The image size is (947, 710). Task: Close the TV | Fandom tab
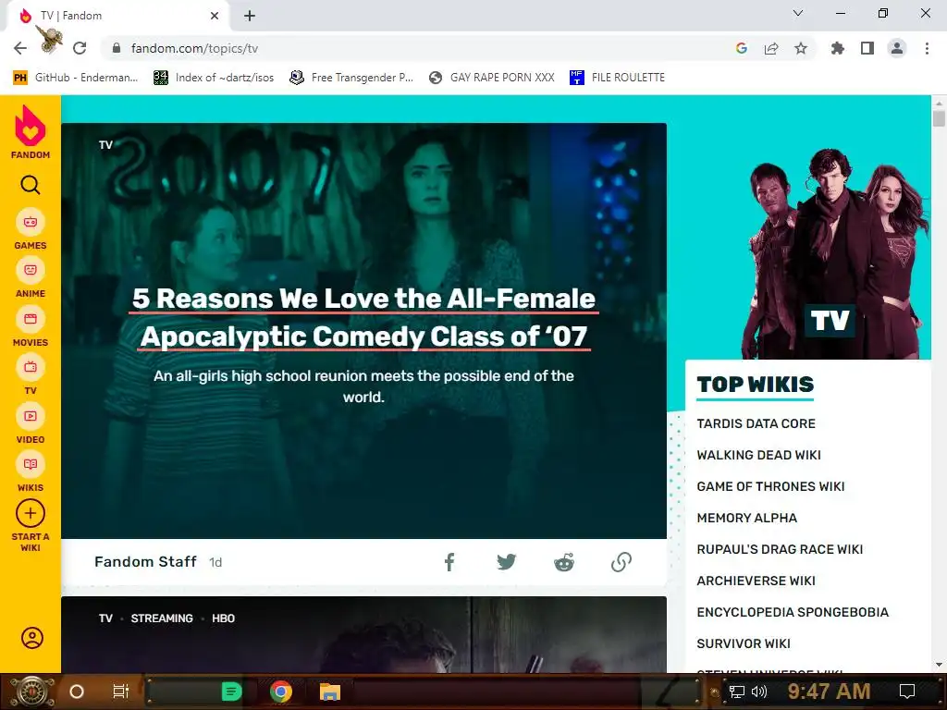215,16
